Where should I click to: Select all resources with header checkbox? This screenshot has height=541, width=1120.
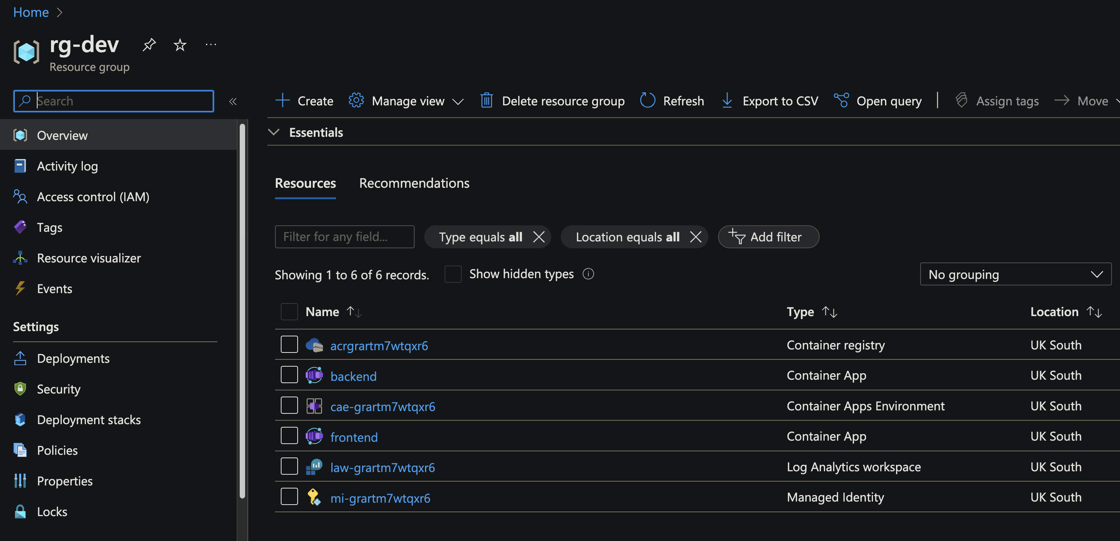289,311
